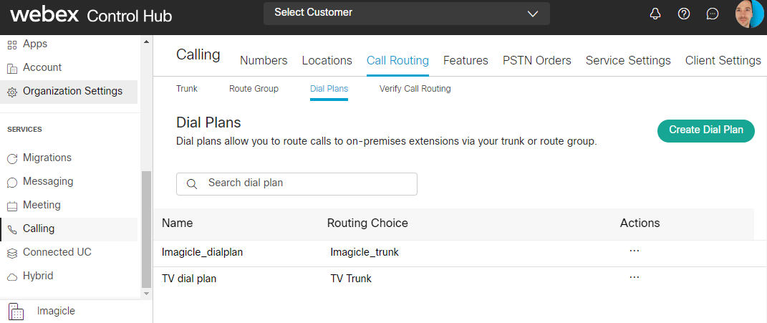Open the feedback chat bubble icon
The height and width of the screenshot is (323, 767).
click(x=712, y=14)
